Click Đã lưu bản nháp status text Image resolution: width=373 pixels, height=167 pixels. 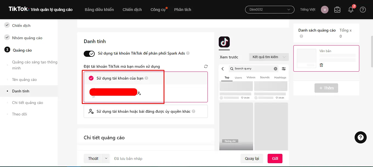pyautogui.click(x=128, y=158)
